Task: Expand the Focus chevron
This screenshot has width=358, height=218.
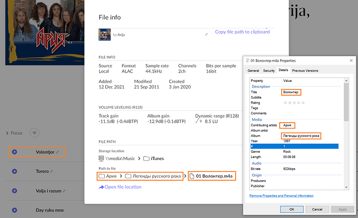Action: pos(7,133)
